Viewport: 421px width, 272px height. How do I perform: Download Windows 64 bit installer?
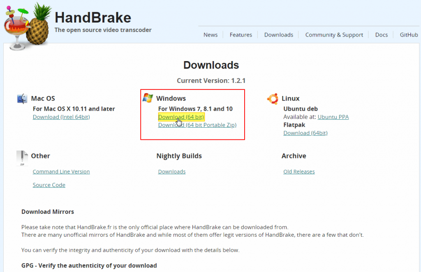pyautogui.click(x=181, y=117)
